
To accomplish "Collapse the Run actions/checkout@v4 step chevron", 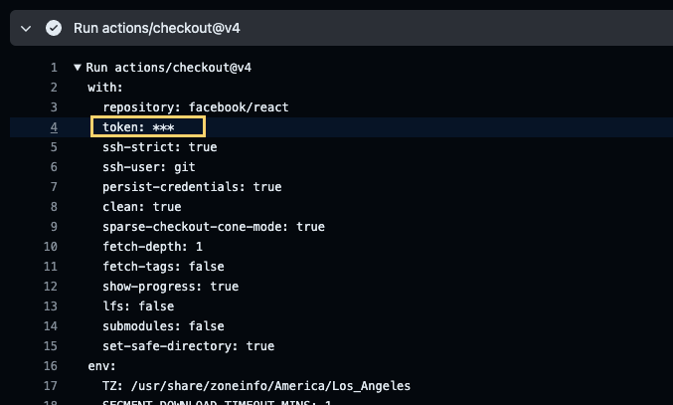I will 26,29.
